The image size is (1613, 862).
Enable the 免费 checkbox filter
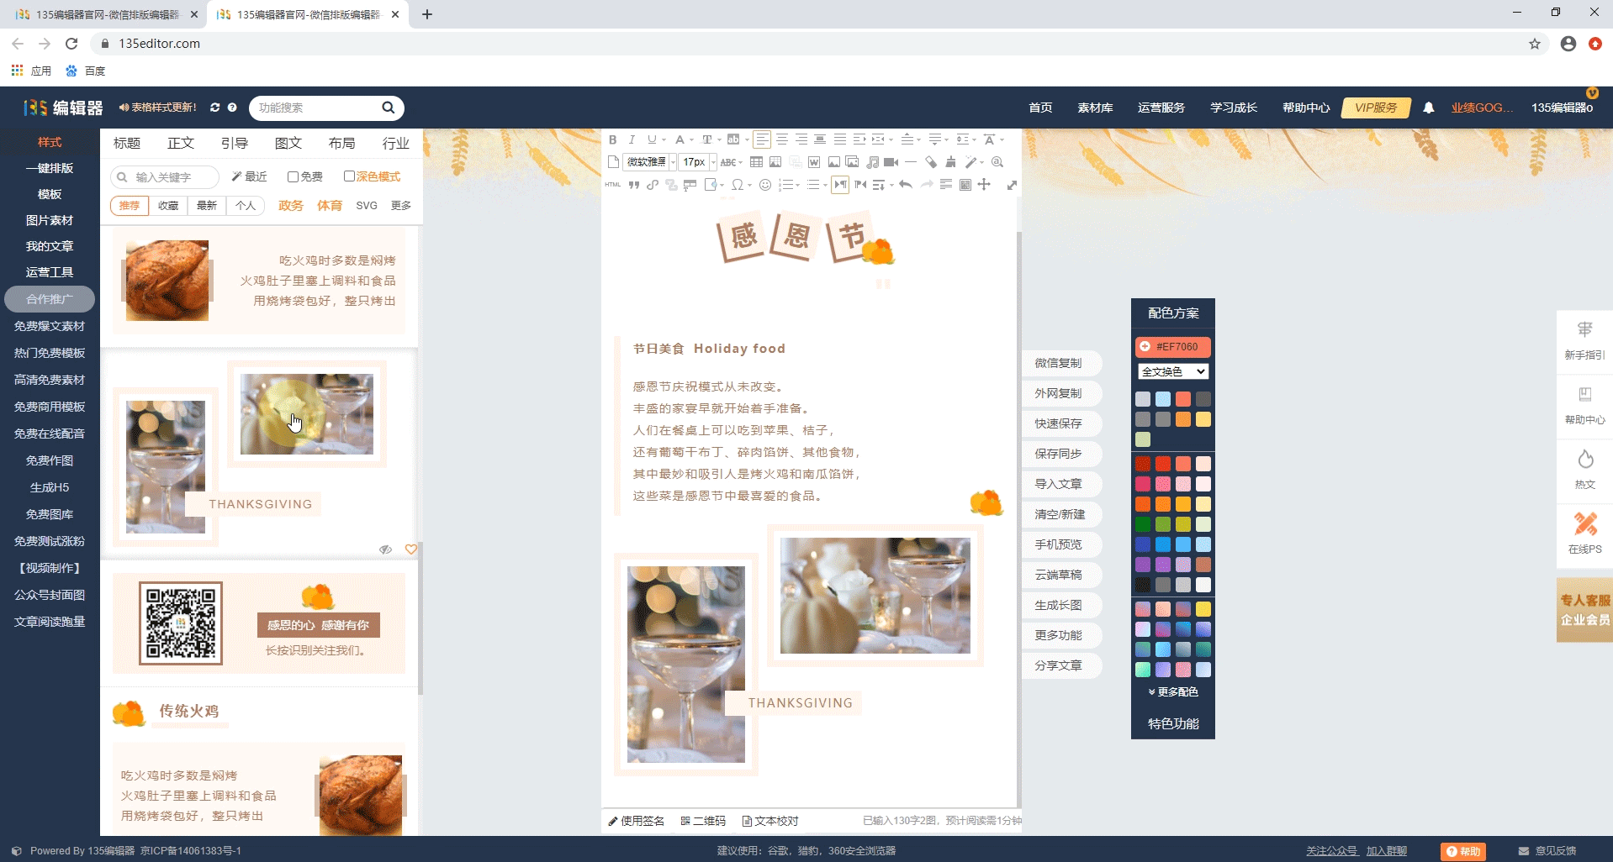coord(293,176)
